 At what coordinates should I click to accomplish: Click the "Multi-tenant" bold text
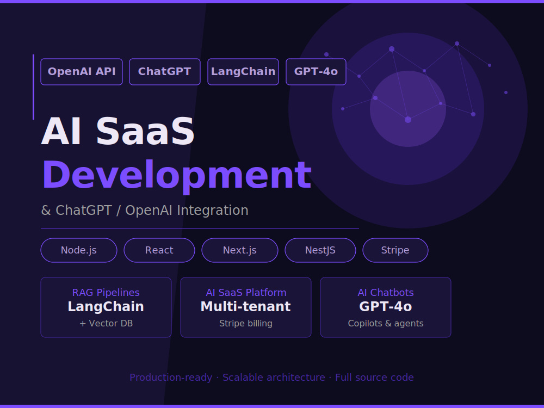coord(246,307)
